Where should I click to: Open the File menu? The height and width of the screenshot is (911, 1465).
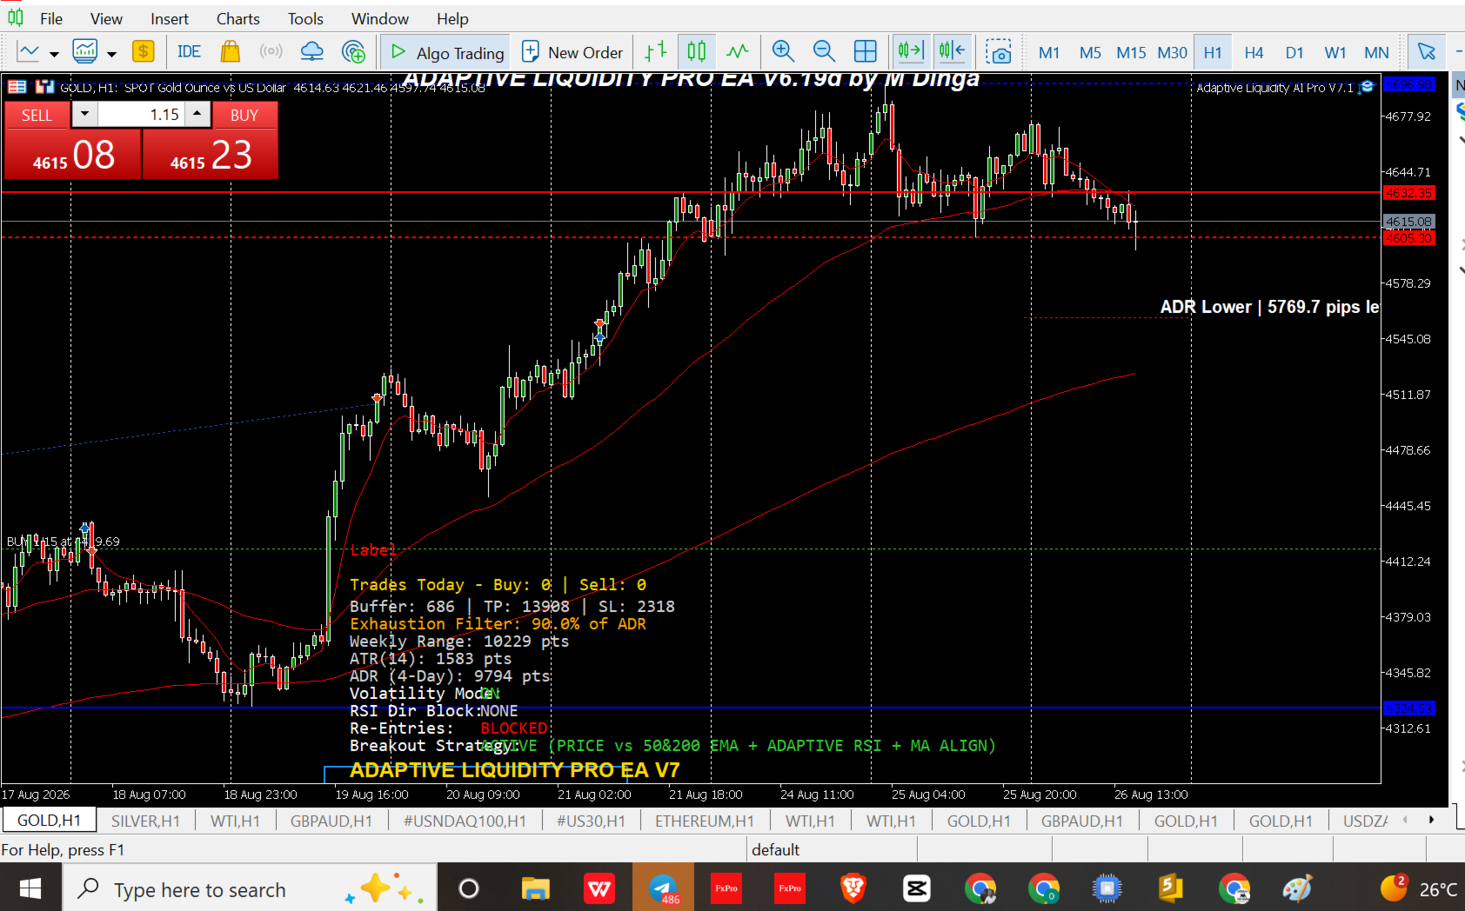coord(51,19)
